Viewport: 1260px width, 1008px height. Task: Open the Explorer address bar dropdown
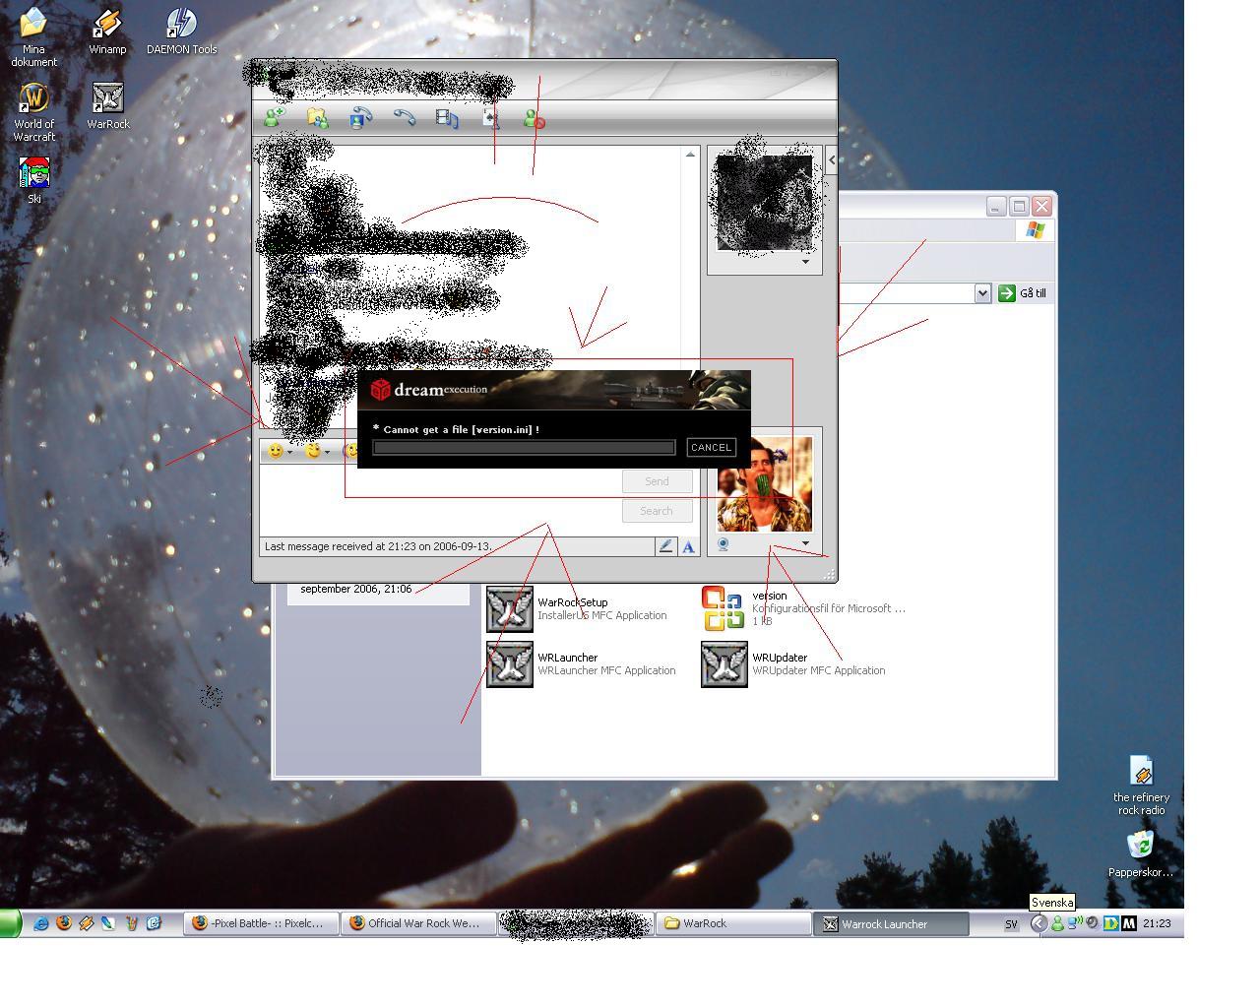coord(981,293)
